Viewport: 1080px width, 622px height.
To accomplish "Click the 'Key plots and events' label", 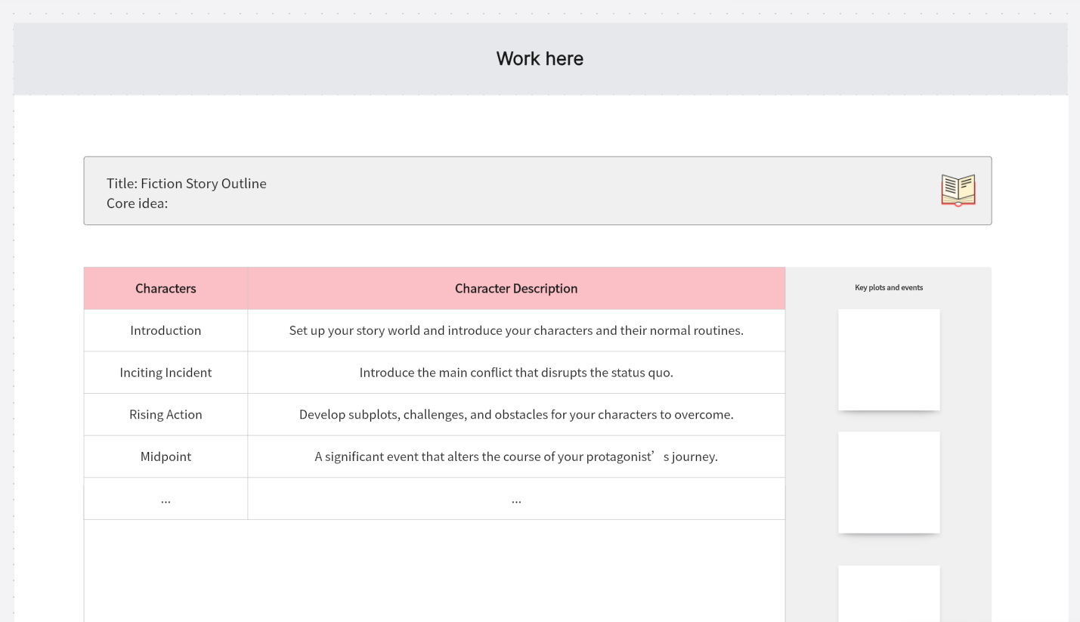I will pyautogui.click(x=889, y=288).
